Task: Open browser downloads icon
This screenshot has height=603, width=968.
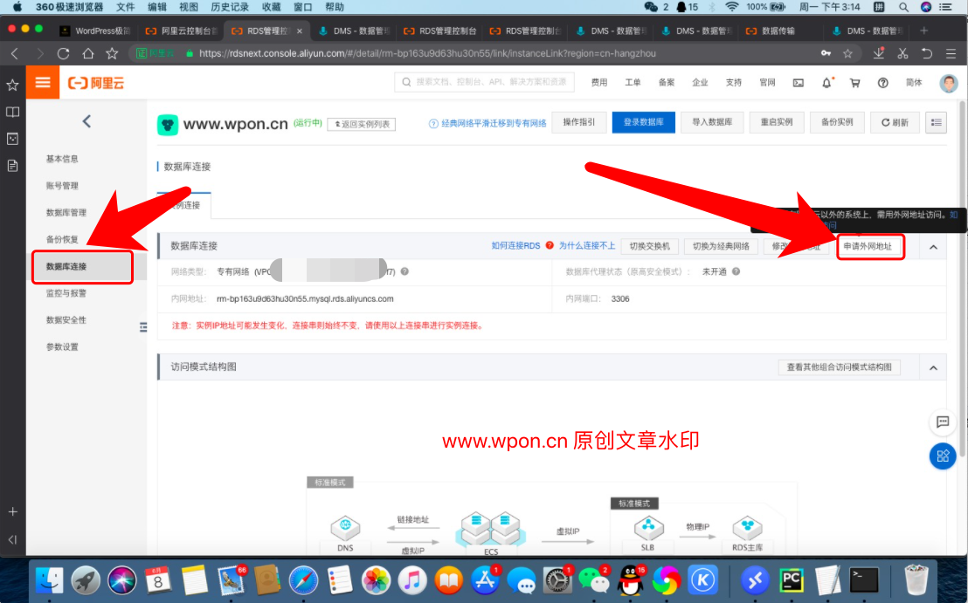Action: click(x=879, y=53)
